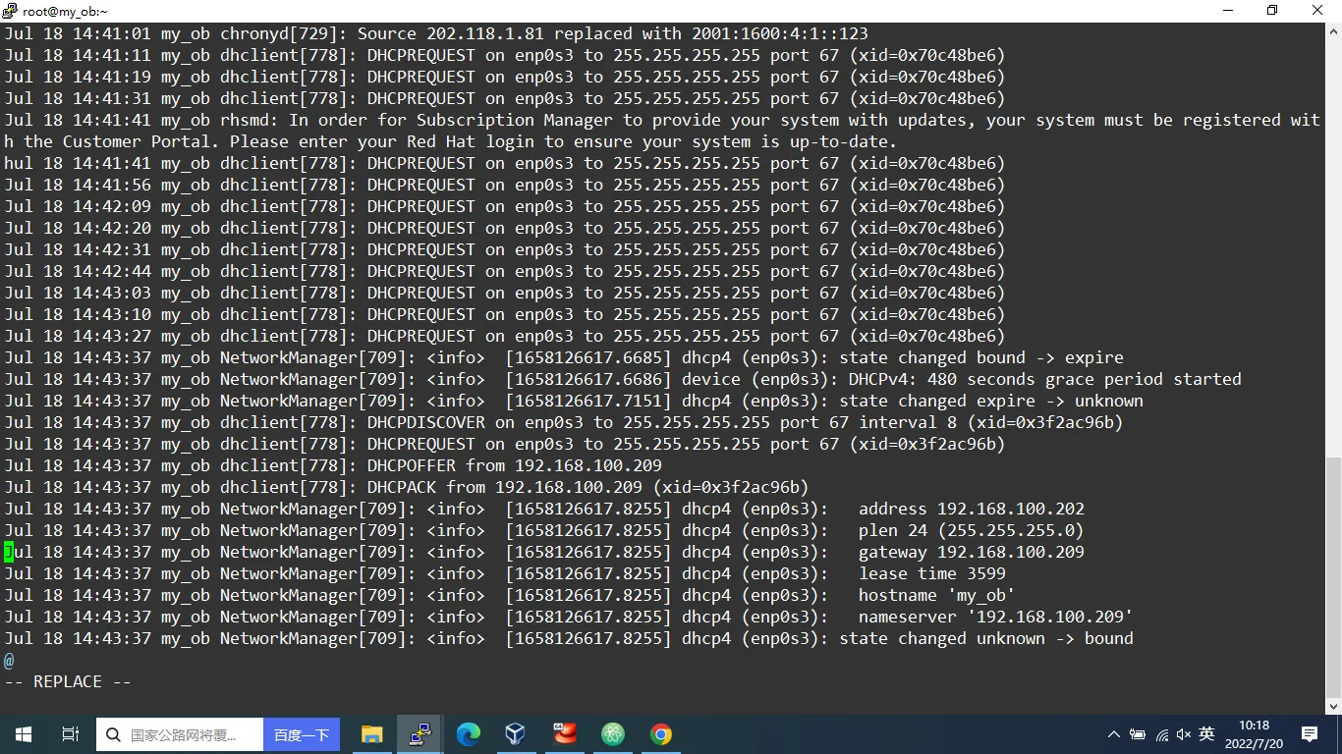Click the DHCPREQUEST line at 14:42:44

pos(505,271)
